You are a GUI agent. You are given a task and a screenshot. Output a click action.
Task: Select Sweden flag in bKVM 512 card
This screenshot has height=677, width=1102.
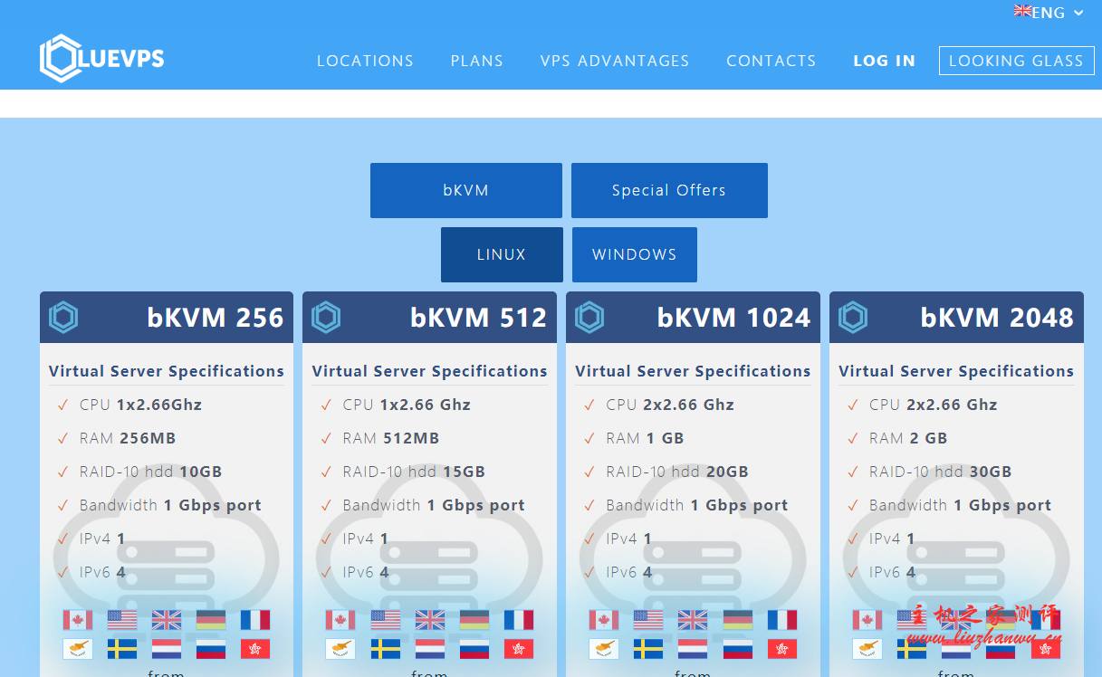click(386, 649)
